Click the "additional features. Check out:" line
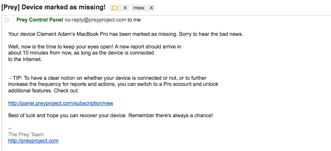This screenshot has height=151, width=331. click(x=43, y=91)
